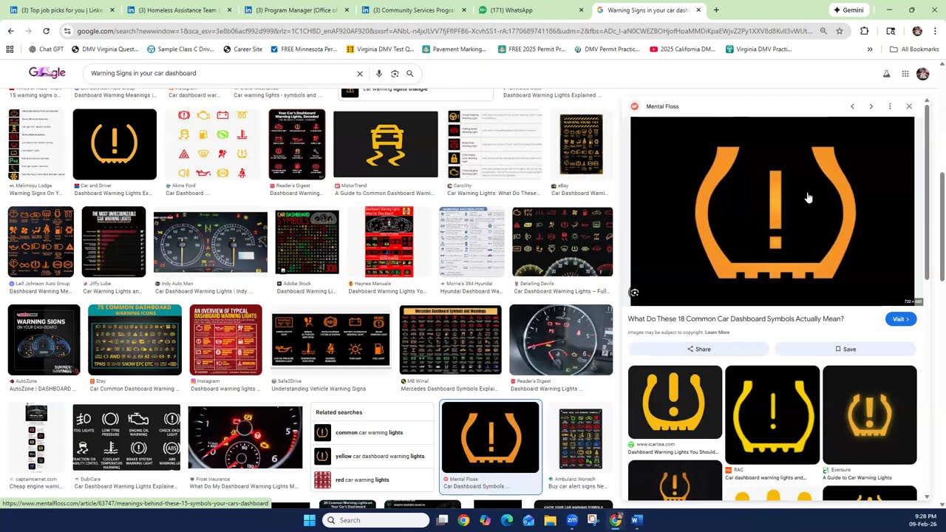Open Google account profile avatar
The image size is (946, 532).
[922, 74]
